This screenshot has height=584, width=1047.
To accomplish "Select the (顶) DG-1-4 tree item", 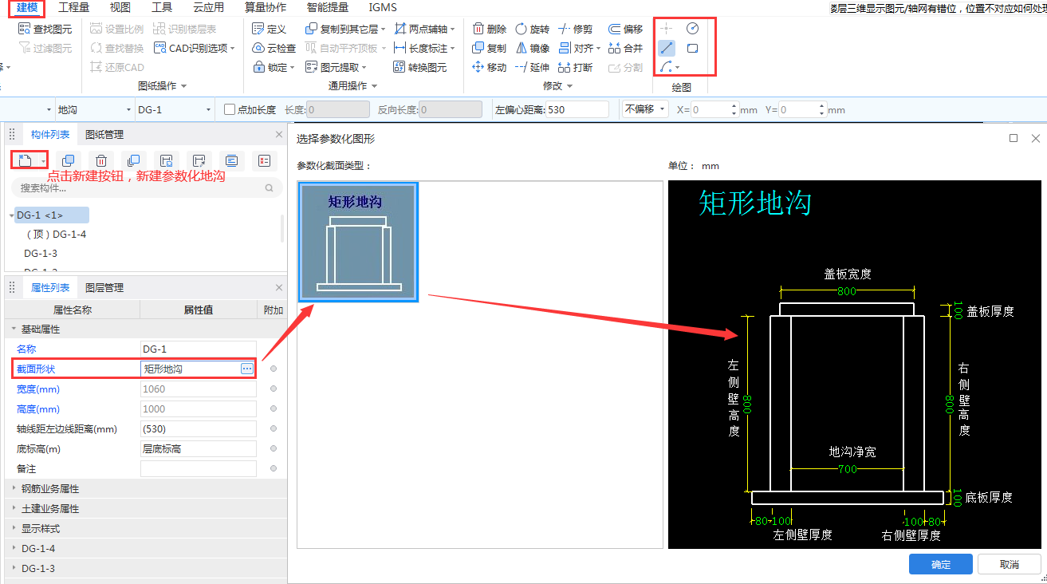I will [56, 234].
